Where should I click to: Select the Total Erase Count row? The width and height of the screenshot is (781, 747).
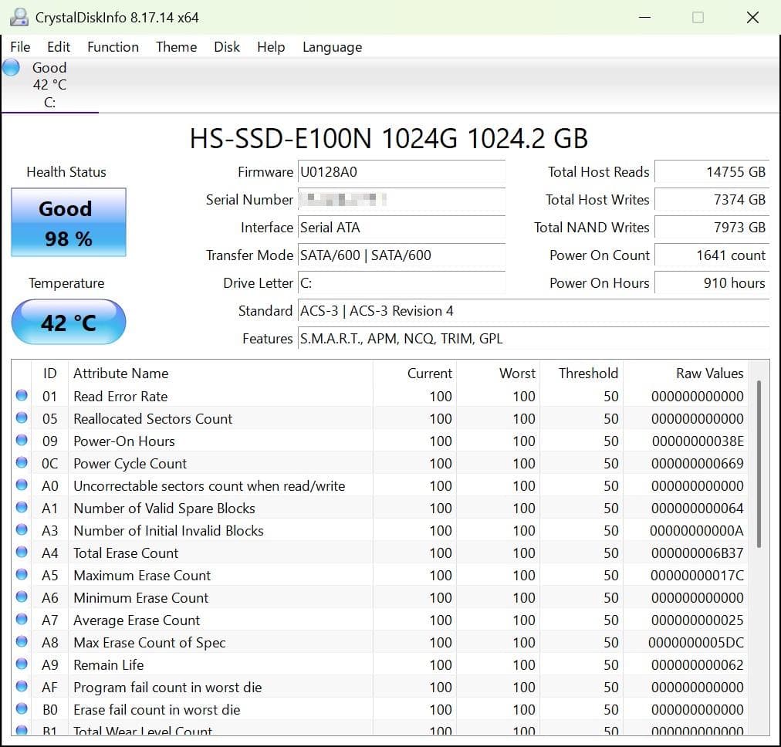[380, 553]
